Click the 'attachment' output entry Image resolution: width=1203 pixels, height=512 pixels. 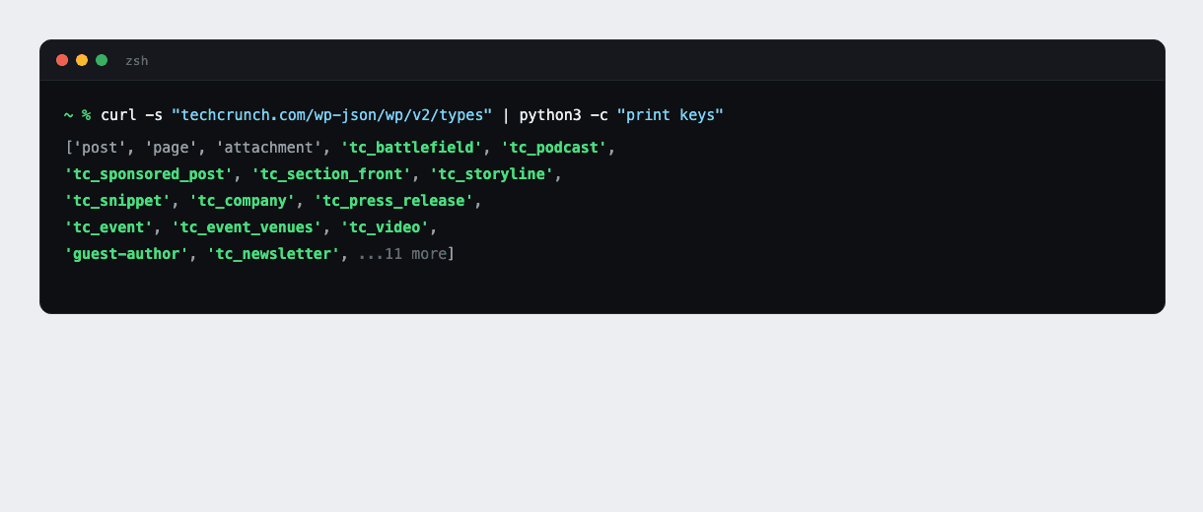(x=269, y=148)
